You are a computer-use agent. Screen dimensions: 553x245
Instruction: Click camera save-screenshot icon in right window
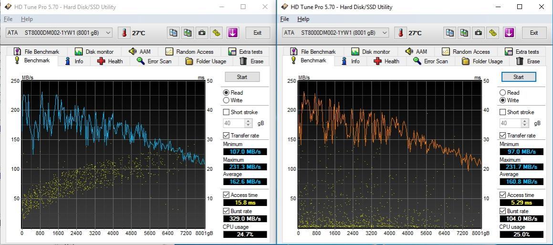pyautogui.click(x=478, y=33)
